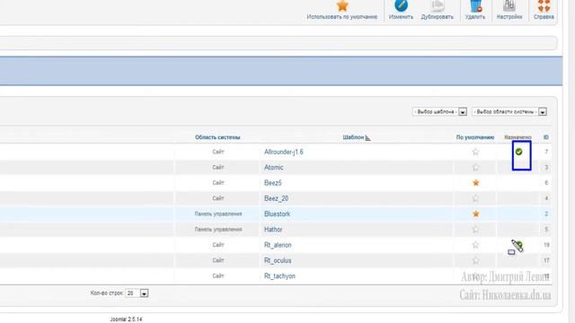The image size is (575, 323).
Task: Open the Rt_alerion template link
Action: (278, 245)
